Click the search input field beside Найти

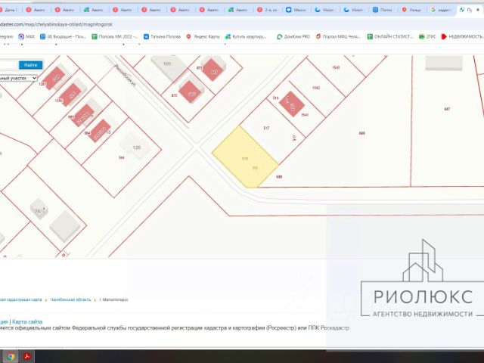[8, 65]
